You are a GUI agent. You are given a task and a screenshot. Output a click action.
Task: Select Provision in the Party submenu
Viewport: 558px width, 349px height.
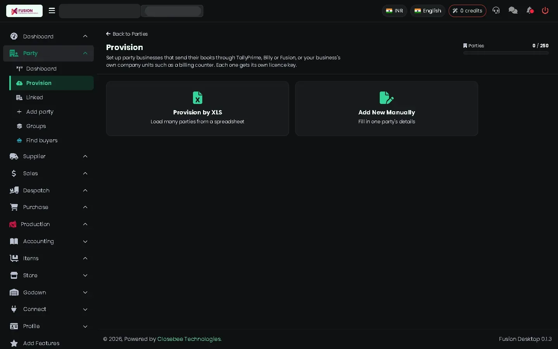(52, 83)
